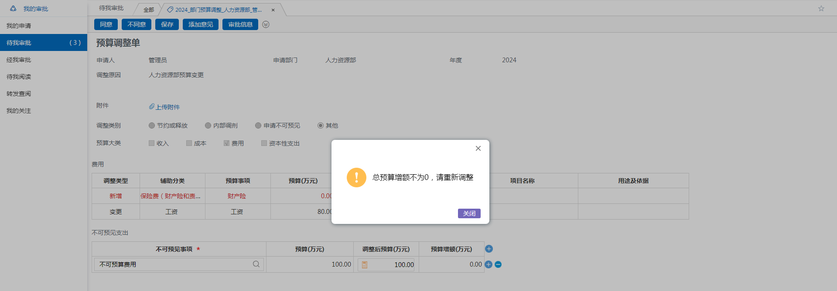Select 内部调剂 radio option
This screenshot has height=291, width=837.
pyautogui.click(x=208, y=125)
